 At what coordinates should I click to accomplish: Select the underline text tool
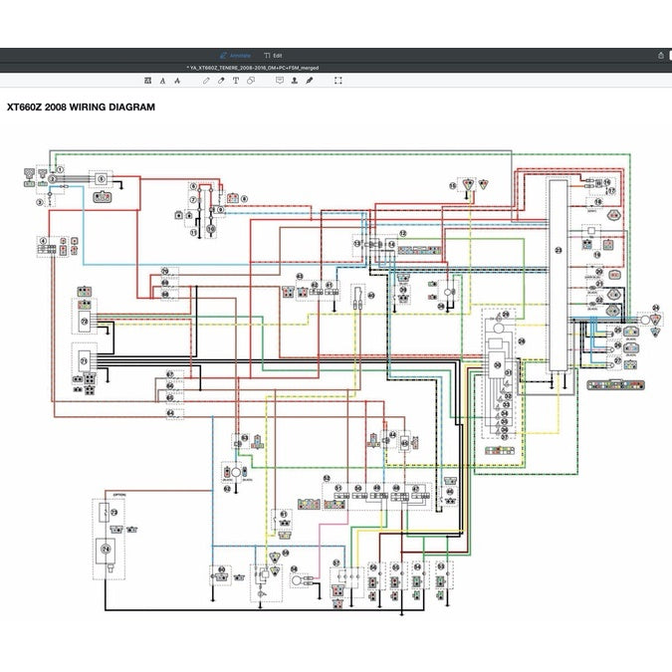click(x=162, y=80)
